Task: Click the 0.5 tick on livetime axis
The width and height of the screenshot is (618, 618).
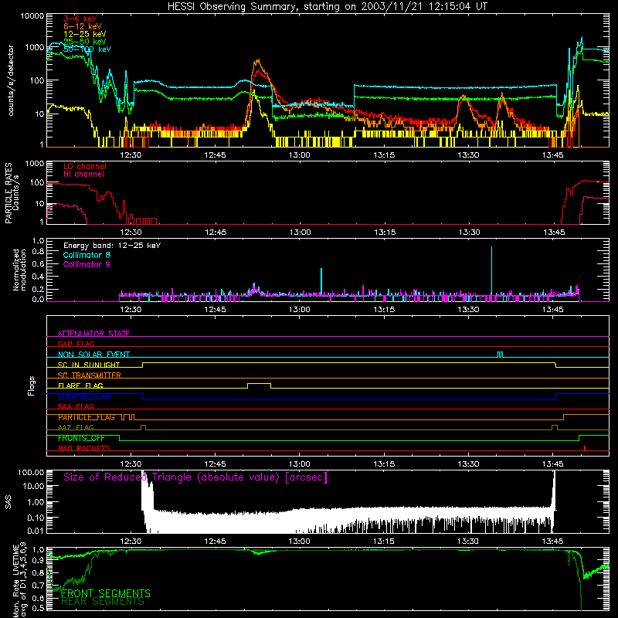Action: point(38,608)
